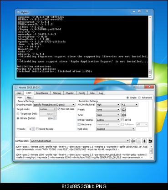Click the Threads value field
This screenshot has width=168, height=190.
coord(29,129)
